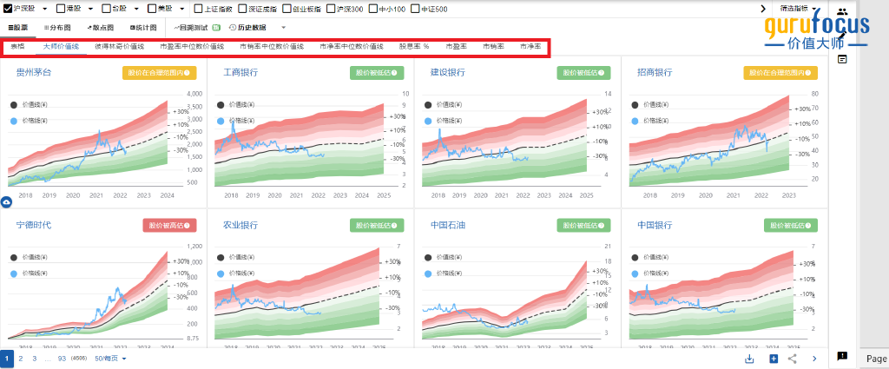Expand the dropdown arrow next to 沪深股

45,9
